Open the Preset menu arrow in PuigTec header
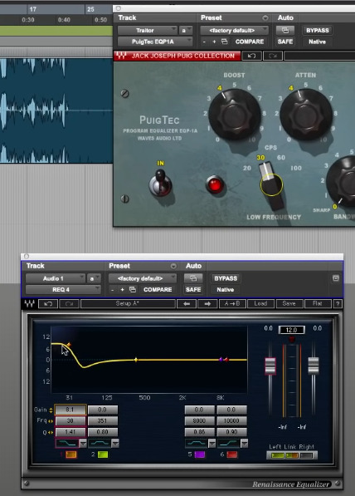355x496 pixels. pos(265,17)
